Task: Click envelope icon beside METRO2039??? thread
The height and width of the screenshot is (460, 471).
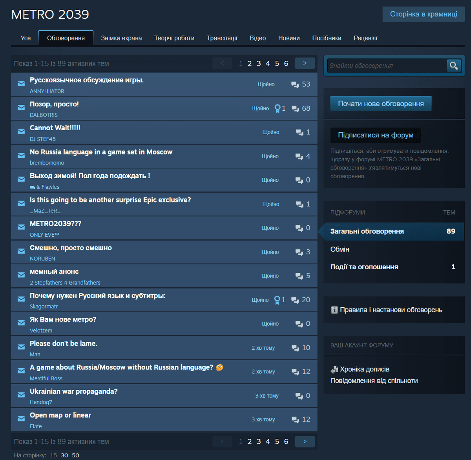Action: coord(21,227)
